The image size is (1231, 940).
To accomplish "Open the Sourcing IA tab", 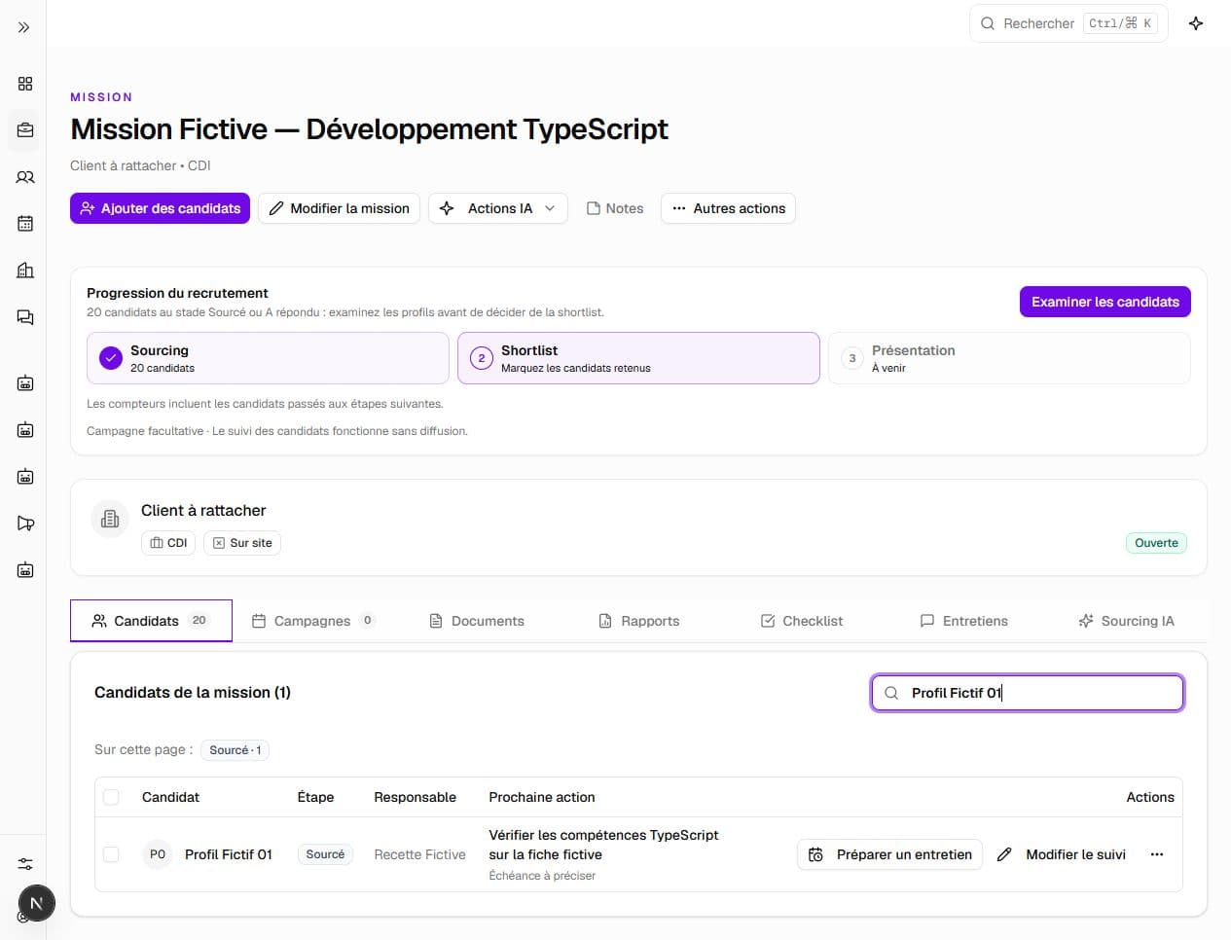I will (x=1126, y=621).
